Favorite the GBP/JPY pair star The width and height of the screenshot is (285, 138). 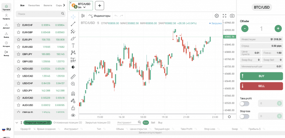click(19, 54)
